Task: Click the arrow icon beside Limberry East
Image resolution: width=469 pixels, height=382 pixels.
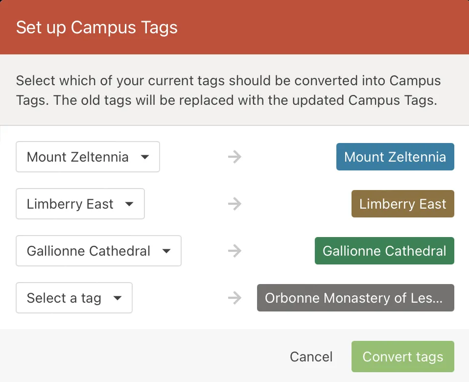Action: coord(235,204)
